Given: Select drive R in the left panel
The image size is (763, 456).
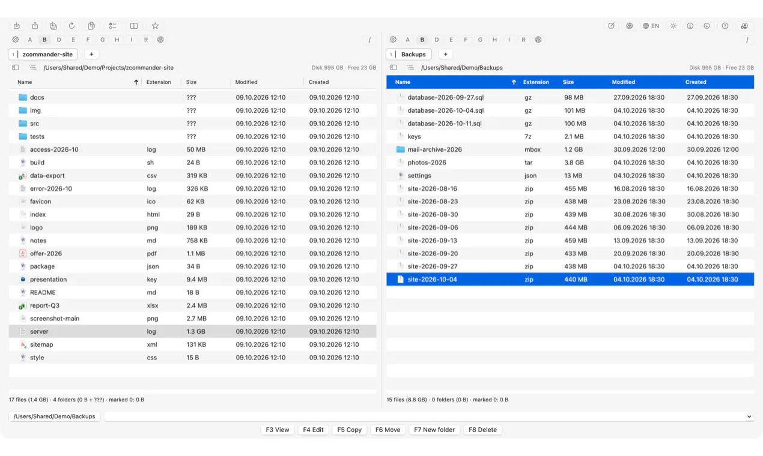Looking at the screenshot, I should 146,40.
